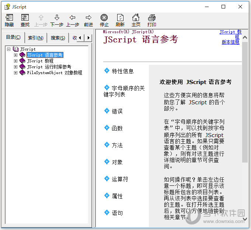Screen dimensions: 251x230
Task: Click the 查找 (Locate) toolbar icon
Action: click(x=25, y=17)
